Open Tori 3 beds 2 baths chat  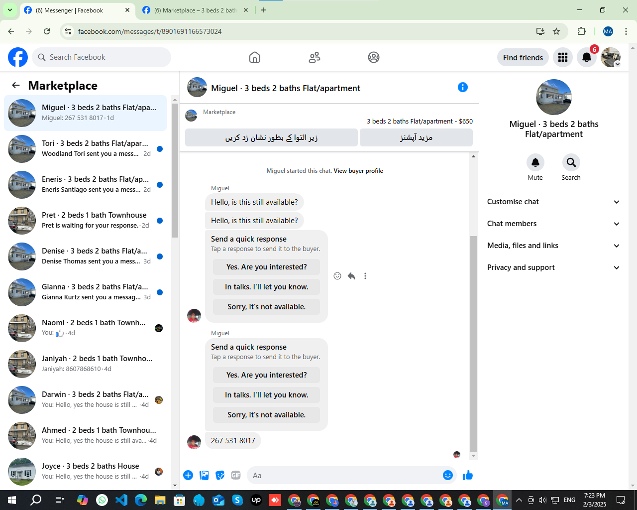(x=85, y=149)
